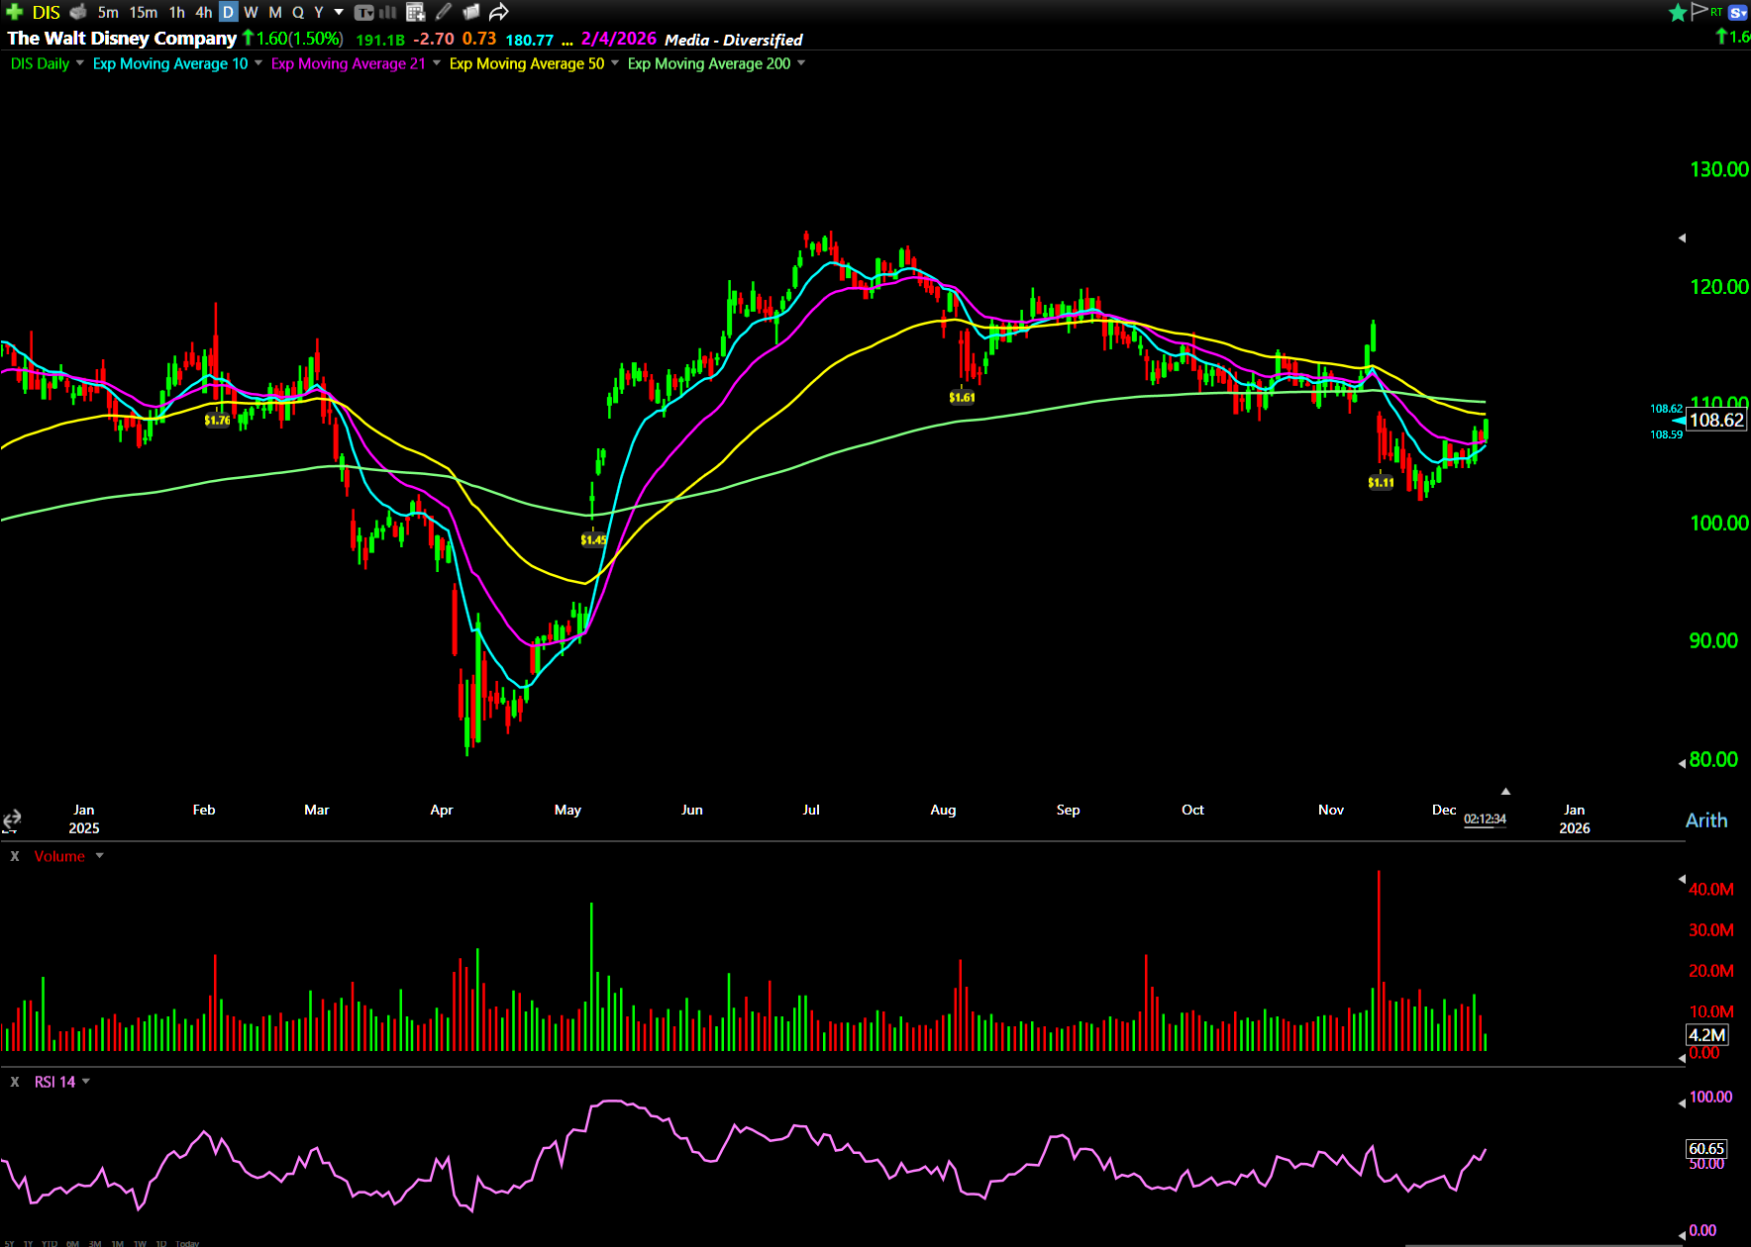This screenshot has width=1751, height=1247.
Task: Expand the Exp Moving Average 200 menu
Action: tap(801, 63)
